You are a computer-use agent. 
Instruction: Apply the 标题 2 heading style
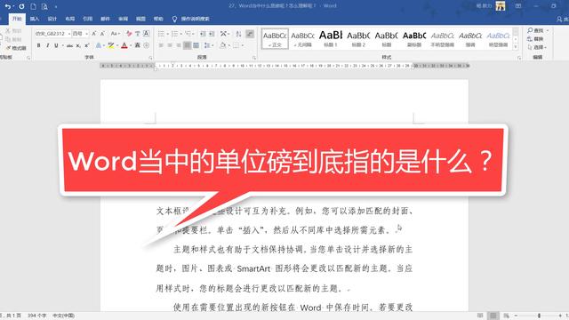pyautogui.click(x=358, y=39)
